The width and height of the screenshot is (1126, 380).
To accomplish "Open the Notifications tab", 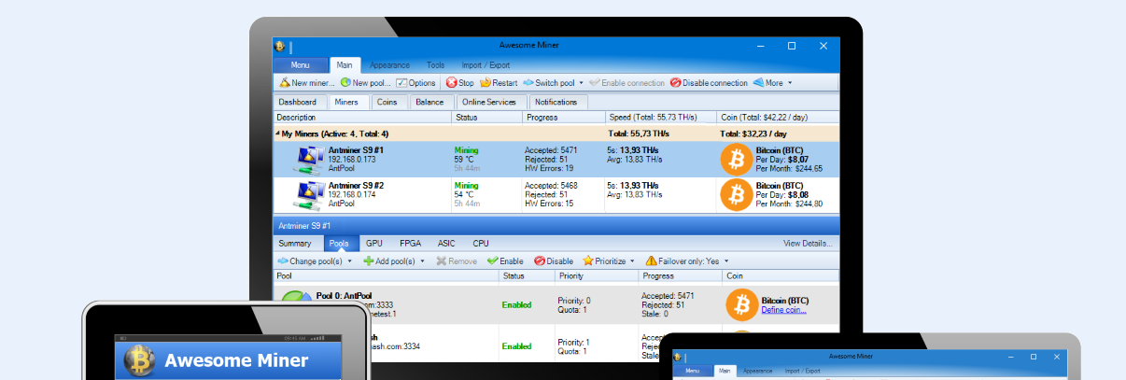I will 558,102.
